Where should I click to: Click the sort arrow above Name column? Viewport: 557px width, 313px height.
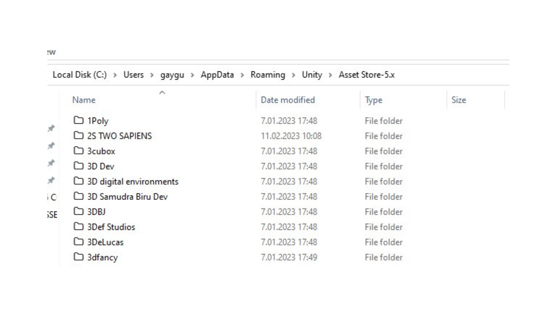click(162, 92)
